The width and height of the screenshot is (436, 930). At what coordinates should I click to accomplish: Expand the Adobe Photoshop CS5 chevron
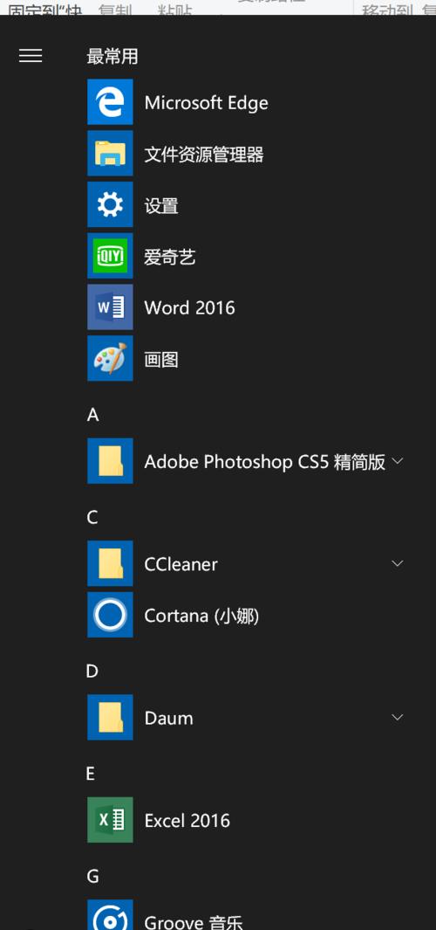[x=398, y=461]
